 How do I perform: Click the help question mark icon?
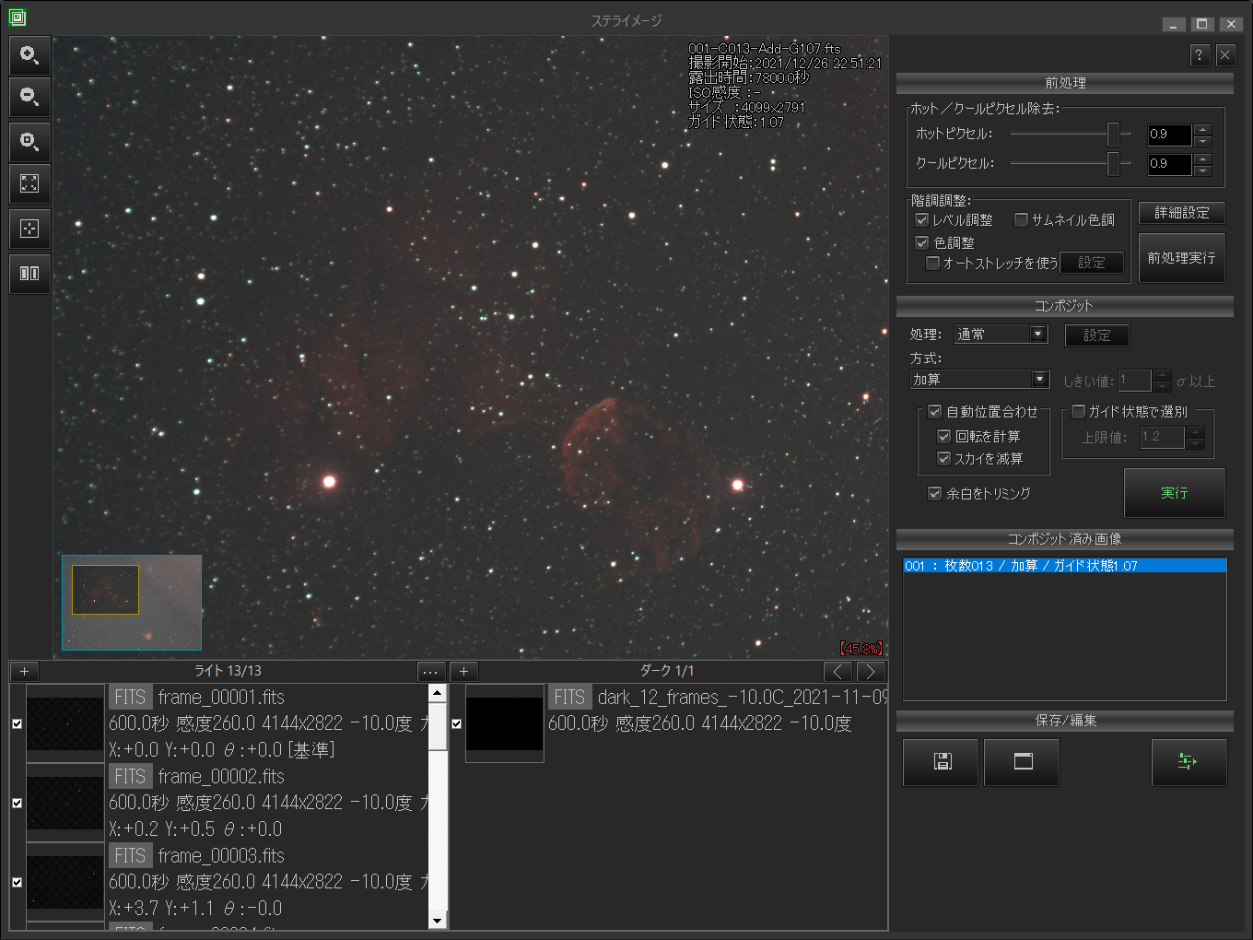[1199, 55]
